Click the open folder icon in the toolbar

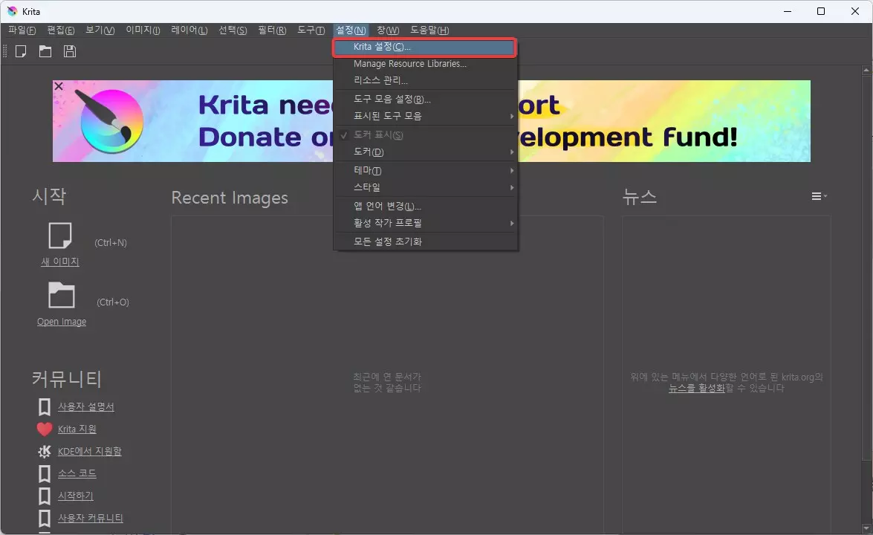click(x=45, y=51)
